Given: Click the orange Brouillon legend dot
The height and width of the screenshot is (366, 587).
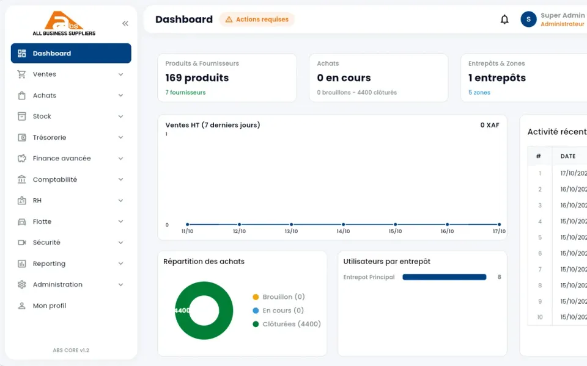Looking at the screenshot, I should tap(256, 297).
